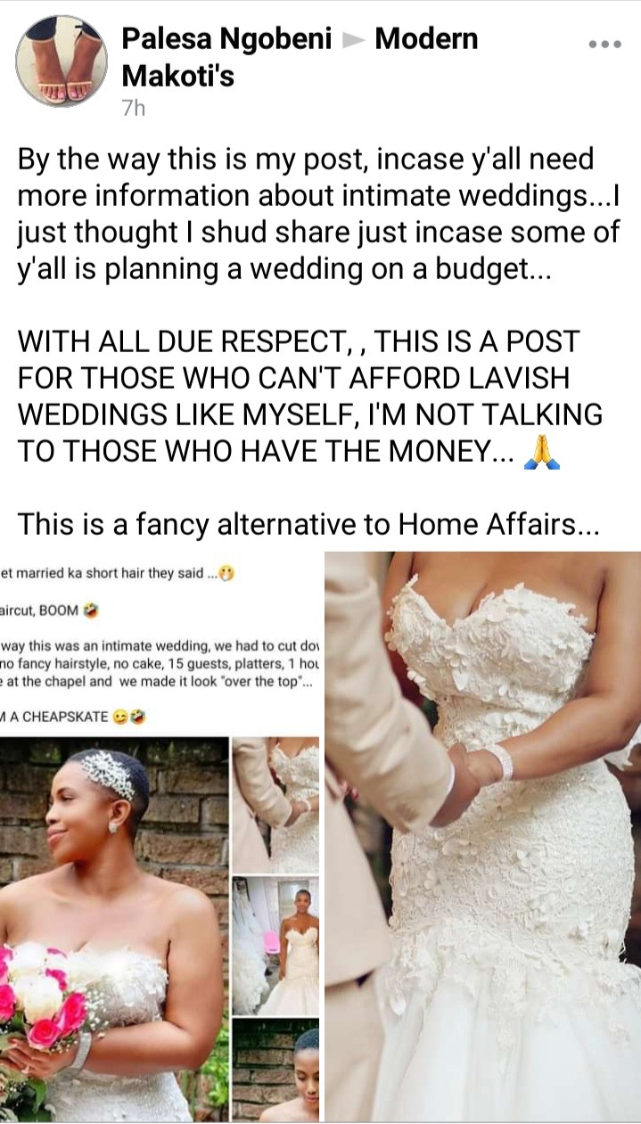The width and height of the screenshot is (641, 1124).
Task: Tap the praying hands emoji after MONEY
Action: click(x=542, y=453)
